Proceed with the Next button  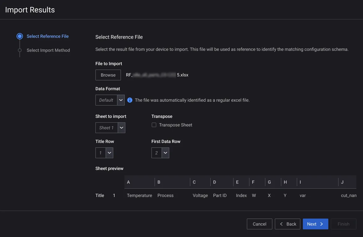[x=315, y=224]
